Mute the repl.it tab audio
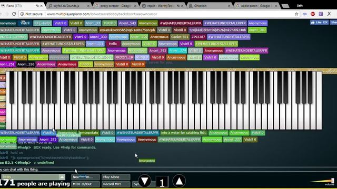This screenshot has width=337, height=189. (x=178, y=6)
